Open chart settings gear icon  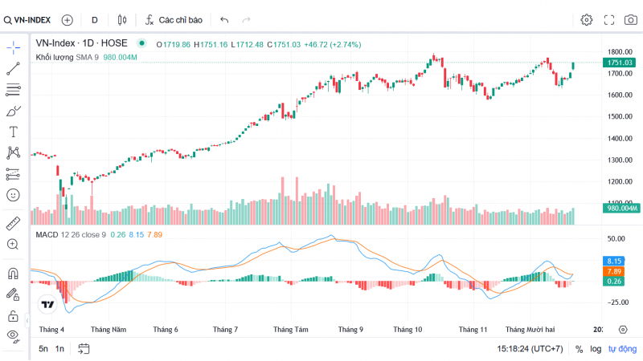coord(587,19)
